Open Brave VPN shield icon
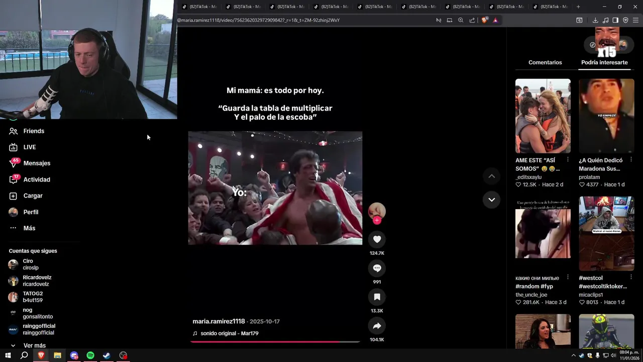Screen dimensions: 643x362 625,20
